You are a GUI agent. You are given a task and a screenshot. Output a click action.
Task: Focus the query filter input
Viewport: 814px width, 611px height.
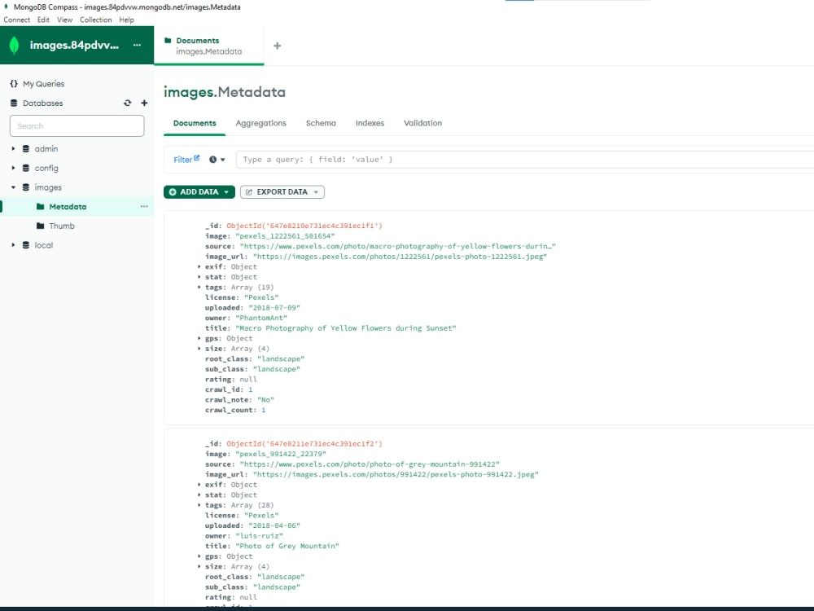[x=524, y=160]
